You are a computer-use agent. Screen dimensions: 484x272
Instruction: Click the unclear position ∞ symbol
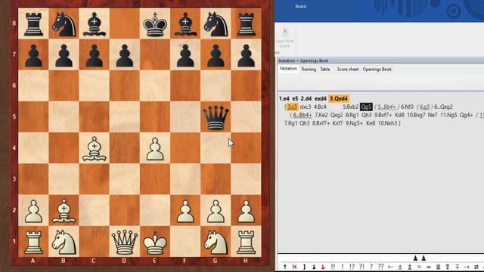coord(429,267)
